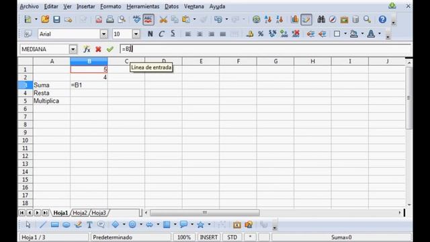
Task: Open the Undo history dropdown arrow
Action: (x=226, y=19)
